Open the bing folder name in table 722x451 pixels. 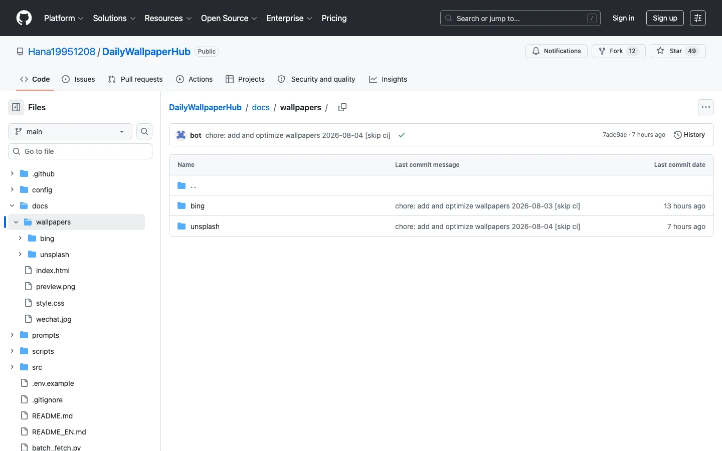pos(198,206)
